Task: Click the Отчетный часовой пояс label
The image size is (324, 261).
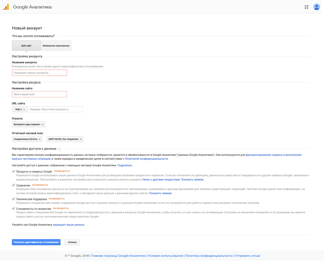Action: pos(28,133)
